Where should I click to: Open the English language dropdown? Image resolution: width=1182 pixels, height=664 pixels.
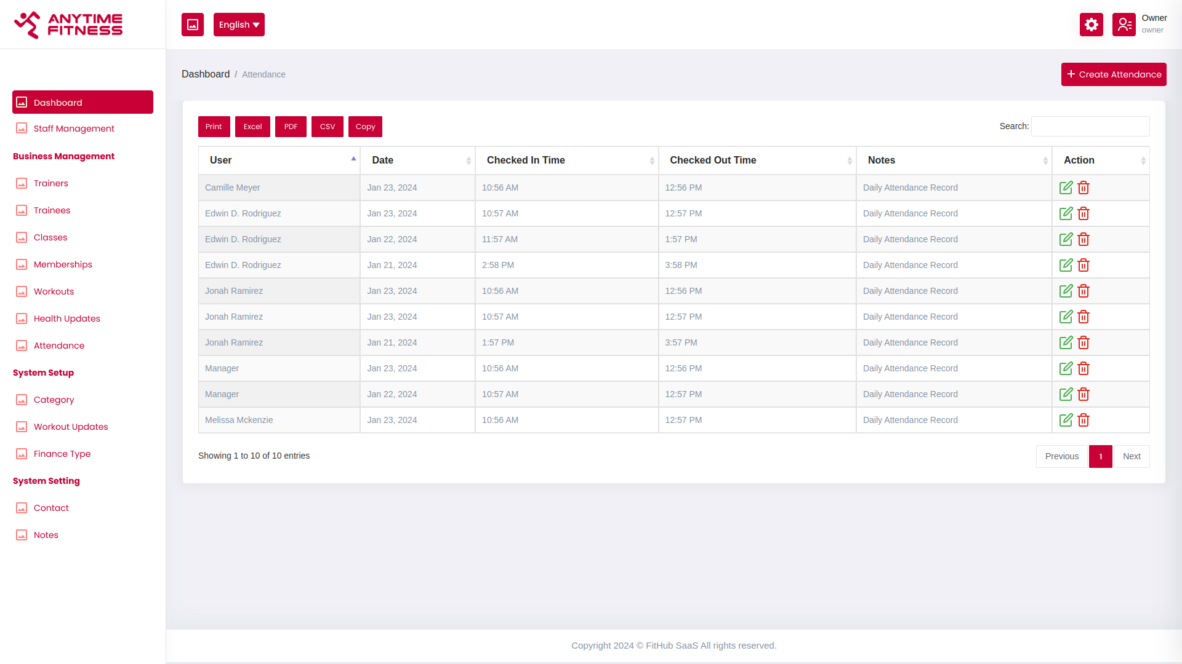(239, 25)
